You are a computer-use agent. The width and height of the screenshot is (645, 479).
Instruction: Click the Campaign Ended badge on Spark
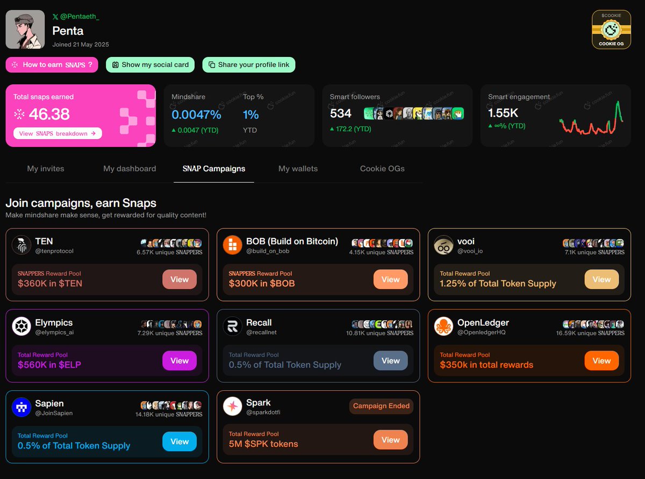point(381,406)
